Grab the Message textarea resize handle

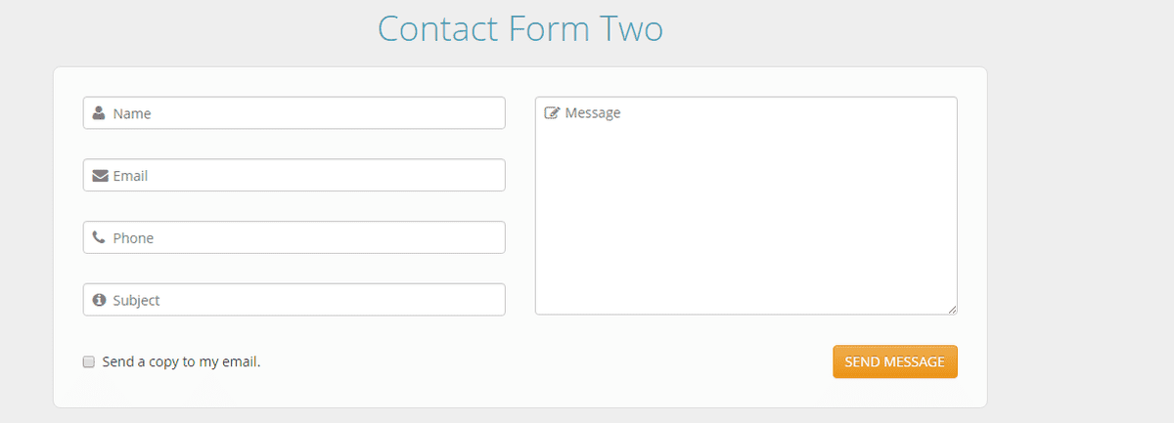click(952, 310)
